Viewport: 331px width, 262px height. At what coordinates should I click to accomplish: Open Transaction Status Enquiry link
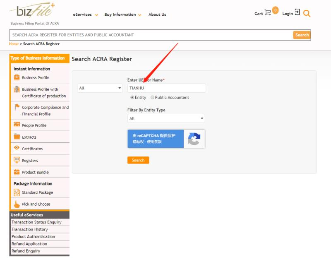[36, 222]
